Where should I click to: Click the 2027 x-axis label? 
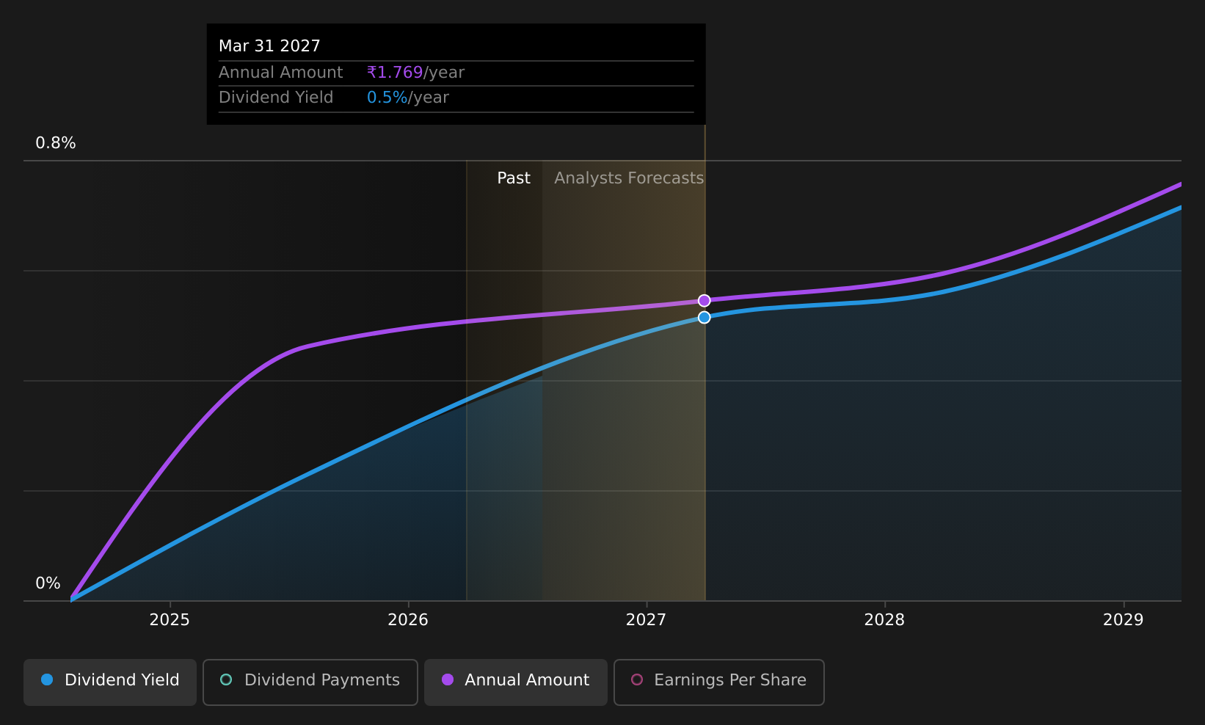point(646,620)
